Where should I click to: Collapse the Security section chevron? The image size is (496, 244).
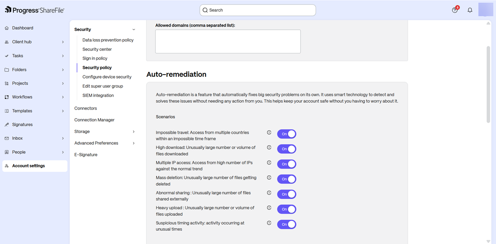coord(133,30)
